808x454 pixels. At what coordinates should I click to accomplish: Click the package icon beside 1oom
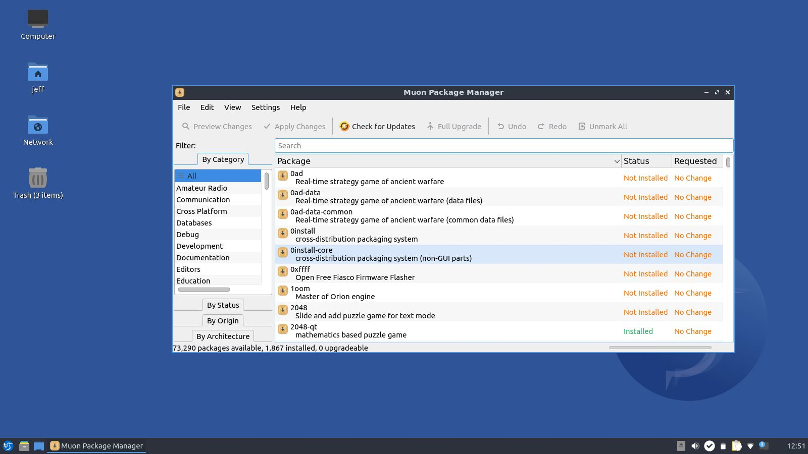click(283, 291)
